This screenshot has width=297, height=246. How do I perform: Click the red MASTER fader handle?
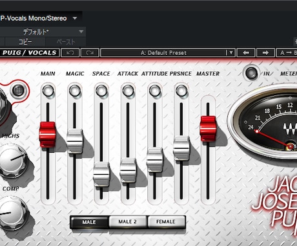pyautogui.click(x=208, y=129)
